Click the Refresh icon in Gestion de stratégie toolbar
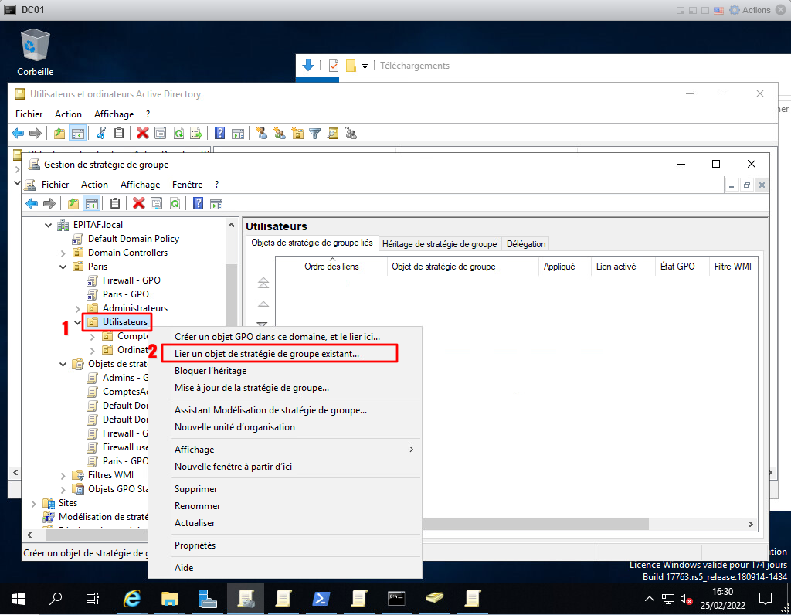 [x=175, y=203]
